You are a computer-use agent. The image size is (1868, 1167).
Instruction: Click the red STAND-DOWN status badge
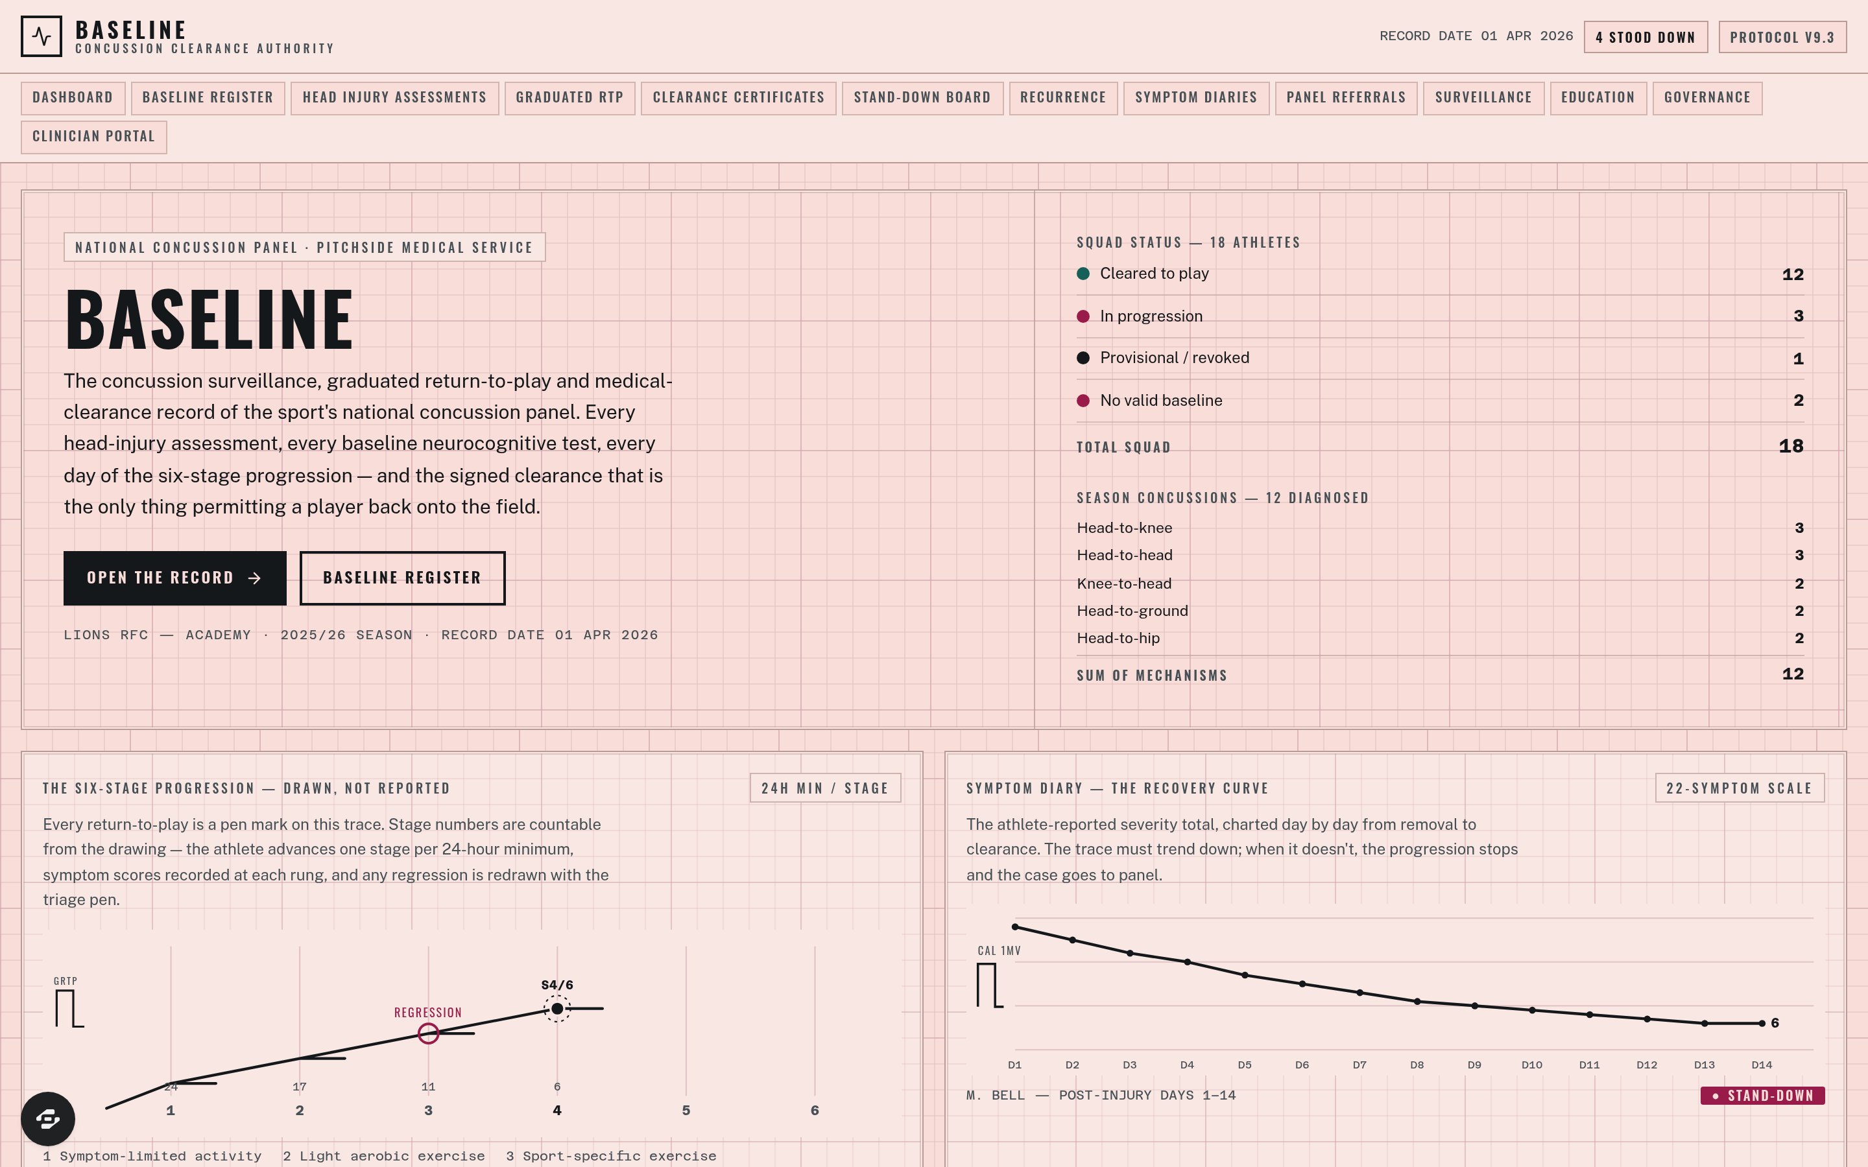1762,1095
